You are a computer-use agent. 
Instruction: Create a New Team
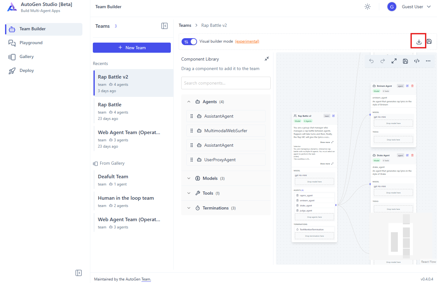click(132, 48)
